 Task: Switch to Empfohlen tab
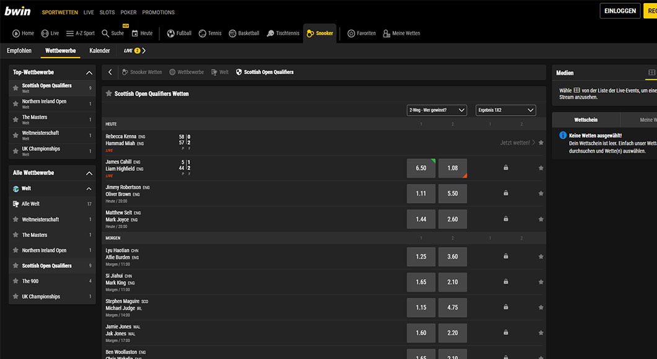pyautogui.click(x=19, y=51)
